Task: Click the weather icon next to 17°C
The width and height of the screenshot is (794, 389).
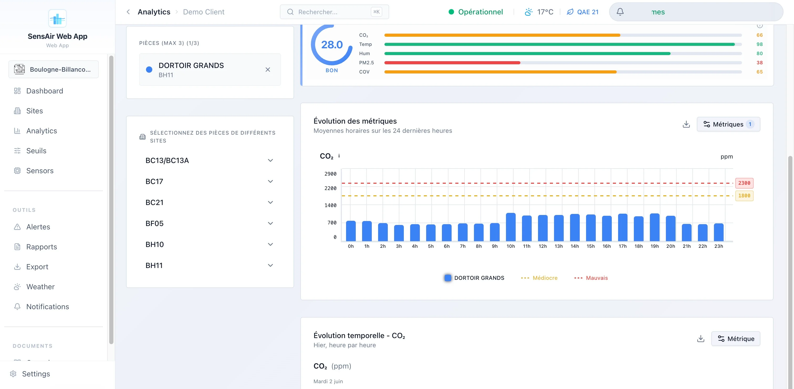Action: [529, 12]
